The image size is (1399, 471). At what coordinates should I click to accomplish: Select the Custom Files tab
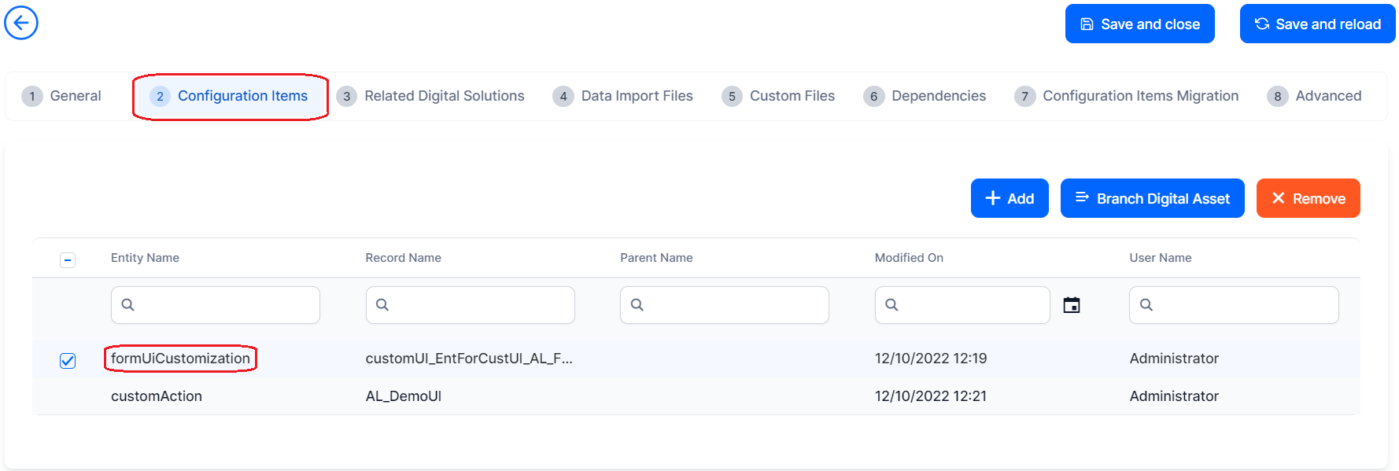click(778, 96)
